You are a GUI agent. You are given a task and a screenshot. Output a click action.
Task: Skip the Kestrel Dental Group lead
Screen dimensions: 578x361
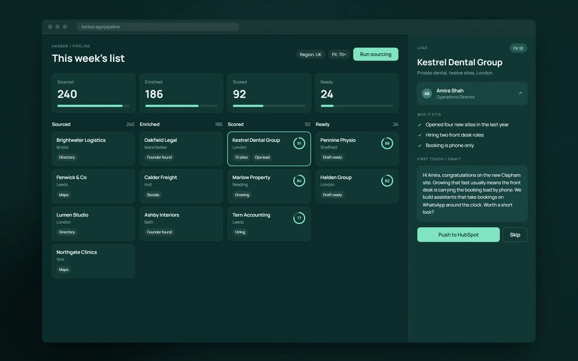[x=515, y=235]
